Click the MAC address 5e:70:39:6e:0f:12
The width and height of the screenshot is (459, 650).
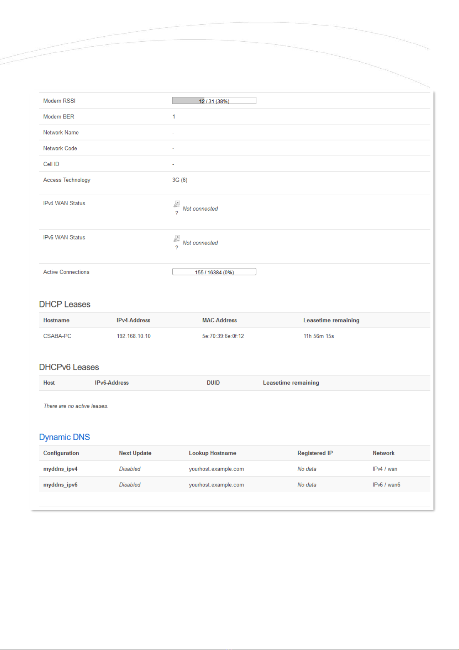223,336
